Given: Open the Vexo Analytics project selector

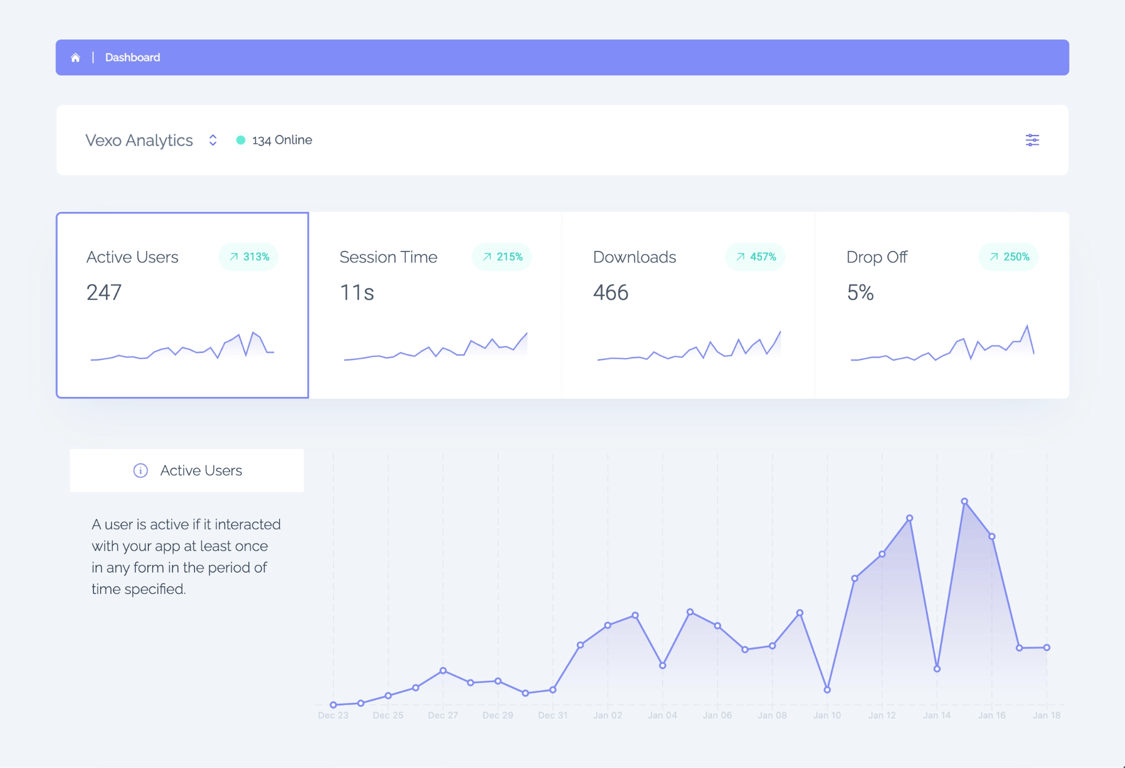Looking at the screenshot, I should [139, 140].
